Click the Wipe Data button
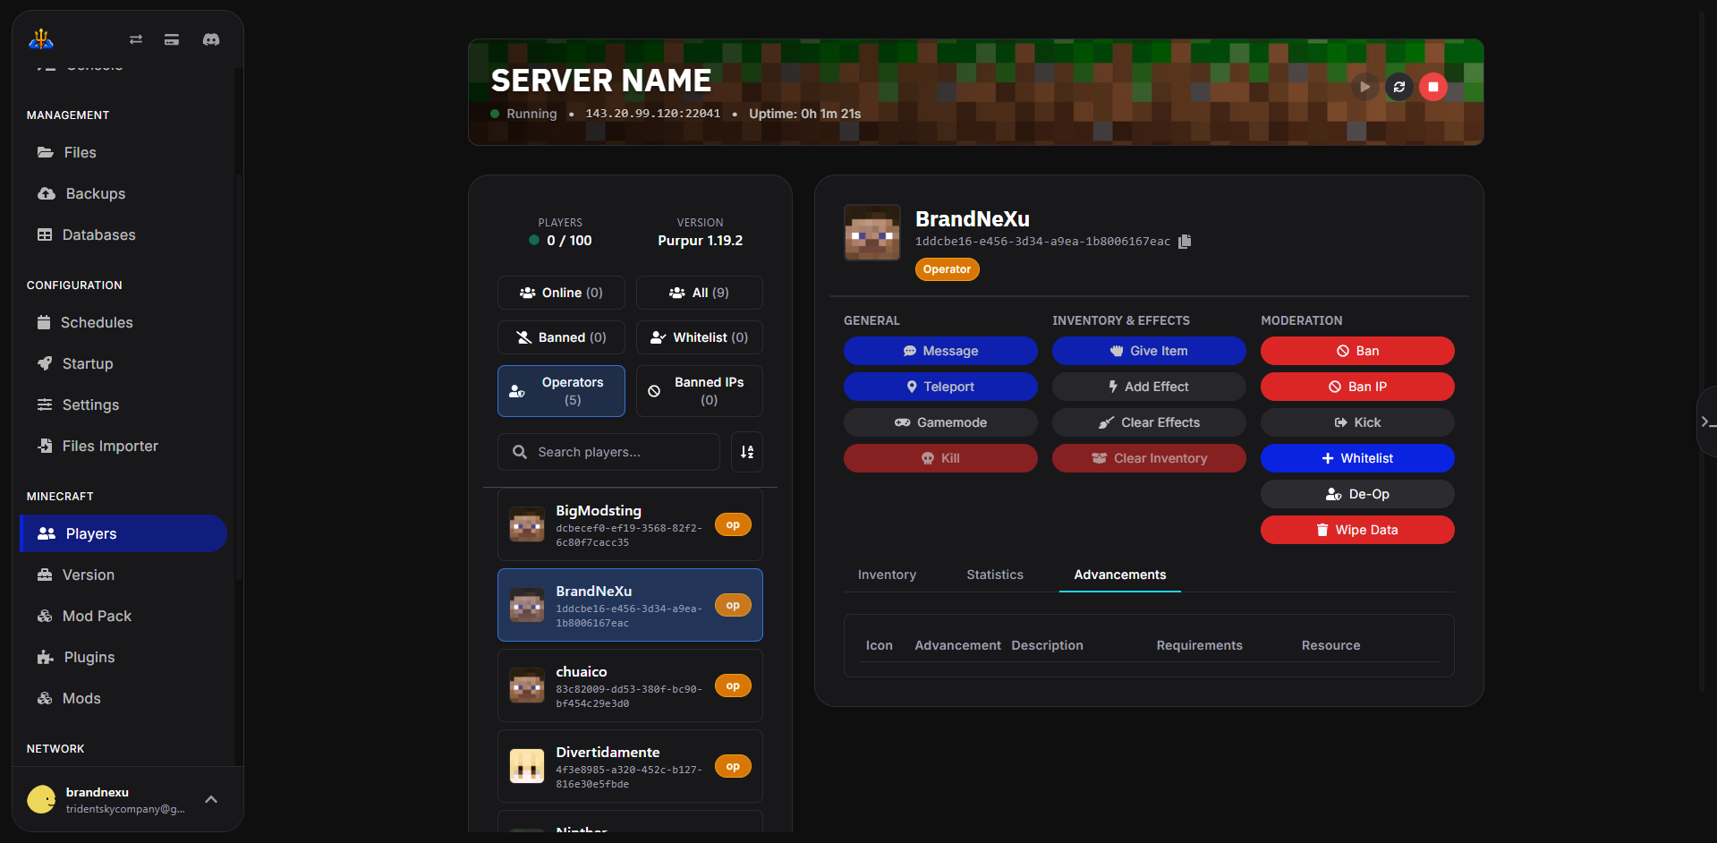This screenshot has width=1717, height=843. [x=1356, y=530]
